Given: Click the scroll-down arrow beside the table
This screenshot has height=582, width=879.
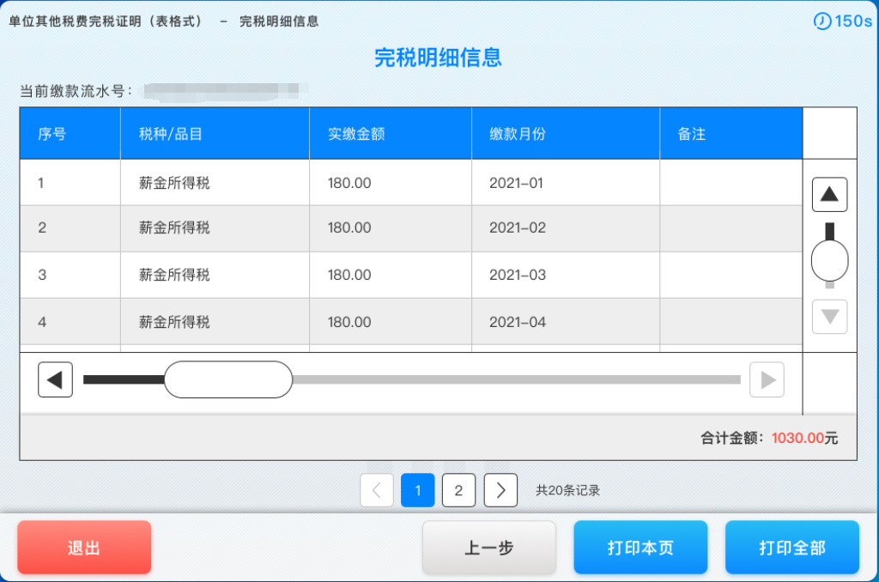Looking at the screenshot, I should tap(828, 317).
